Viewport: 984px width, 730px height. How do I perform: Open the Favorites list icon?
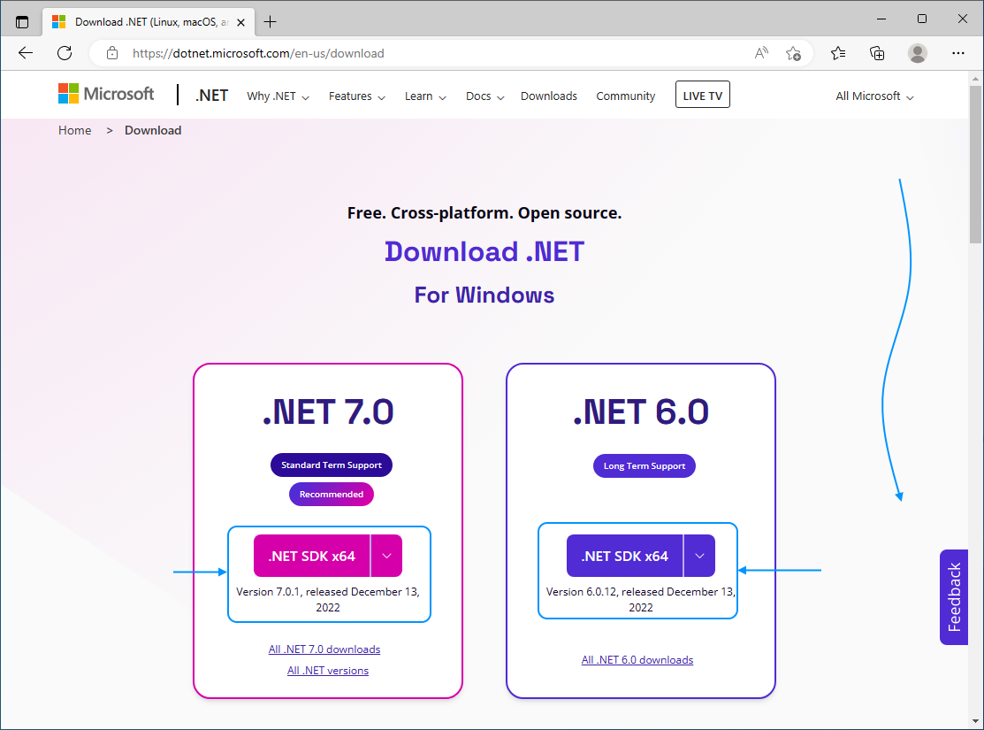point(838,53)
